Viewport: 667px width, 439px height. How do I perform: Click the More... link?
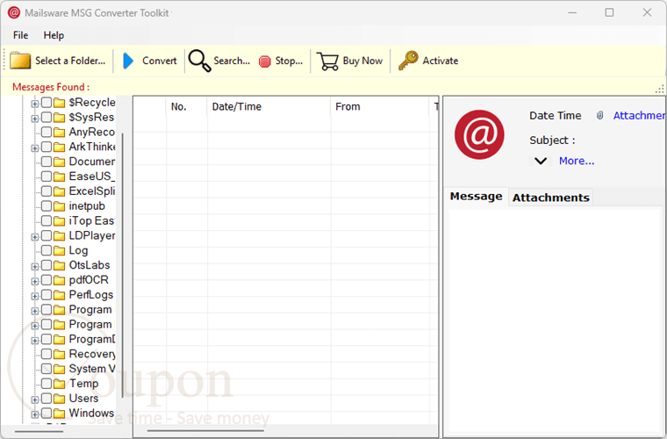577,161
